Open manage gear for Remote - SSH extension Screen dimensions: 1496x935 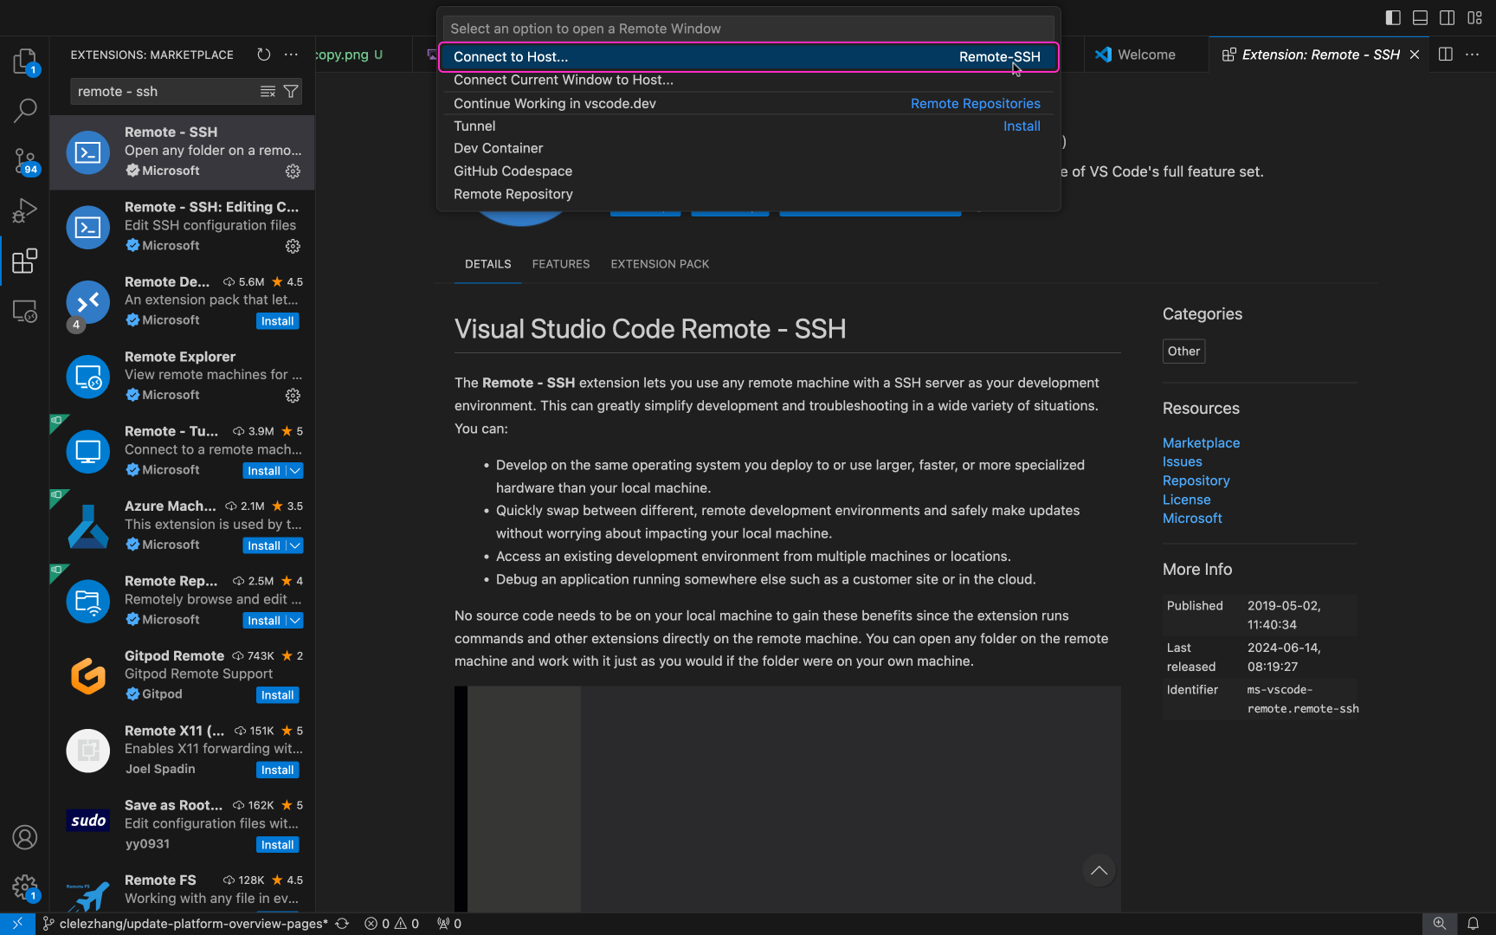(x=293, y=171)
